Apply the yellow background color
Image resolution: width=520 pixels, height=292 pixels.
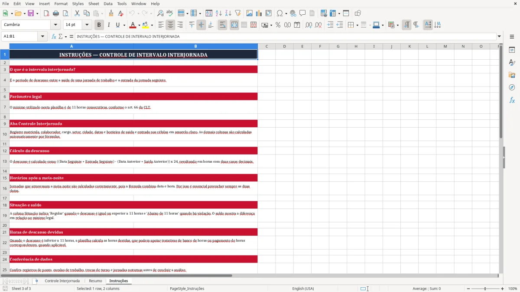(x=145, y=25)
